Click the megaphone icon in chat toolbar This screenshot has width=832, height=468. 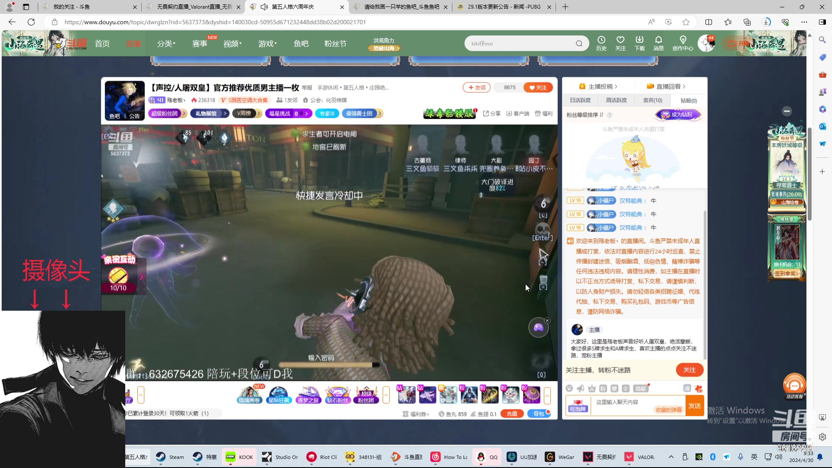[x=581, y=388]
